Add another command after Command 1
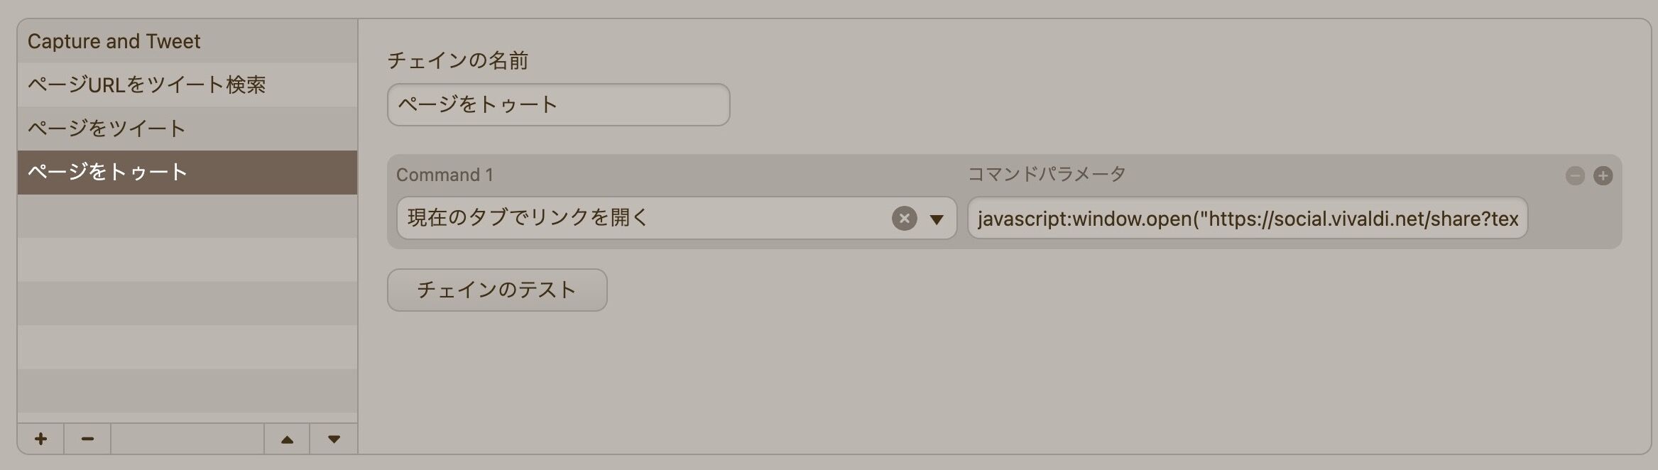The image size is (1658, 470). click(1603, 175)
